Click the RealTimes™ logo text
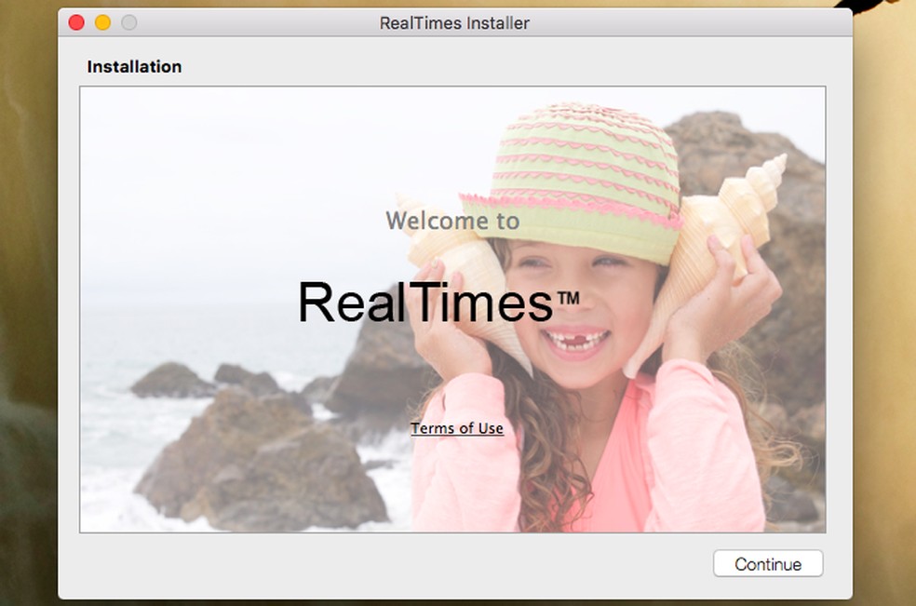The image size is (916, 606). point(438,302)
